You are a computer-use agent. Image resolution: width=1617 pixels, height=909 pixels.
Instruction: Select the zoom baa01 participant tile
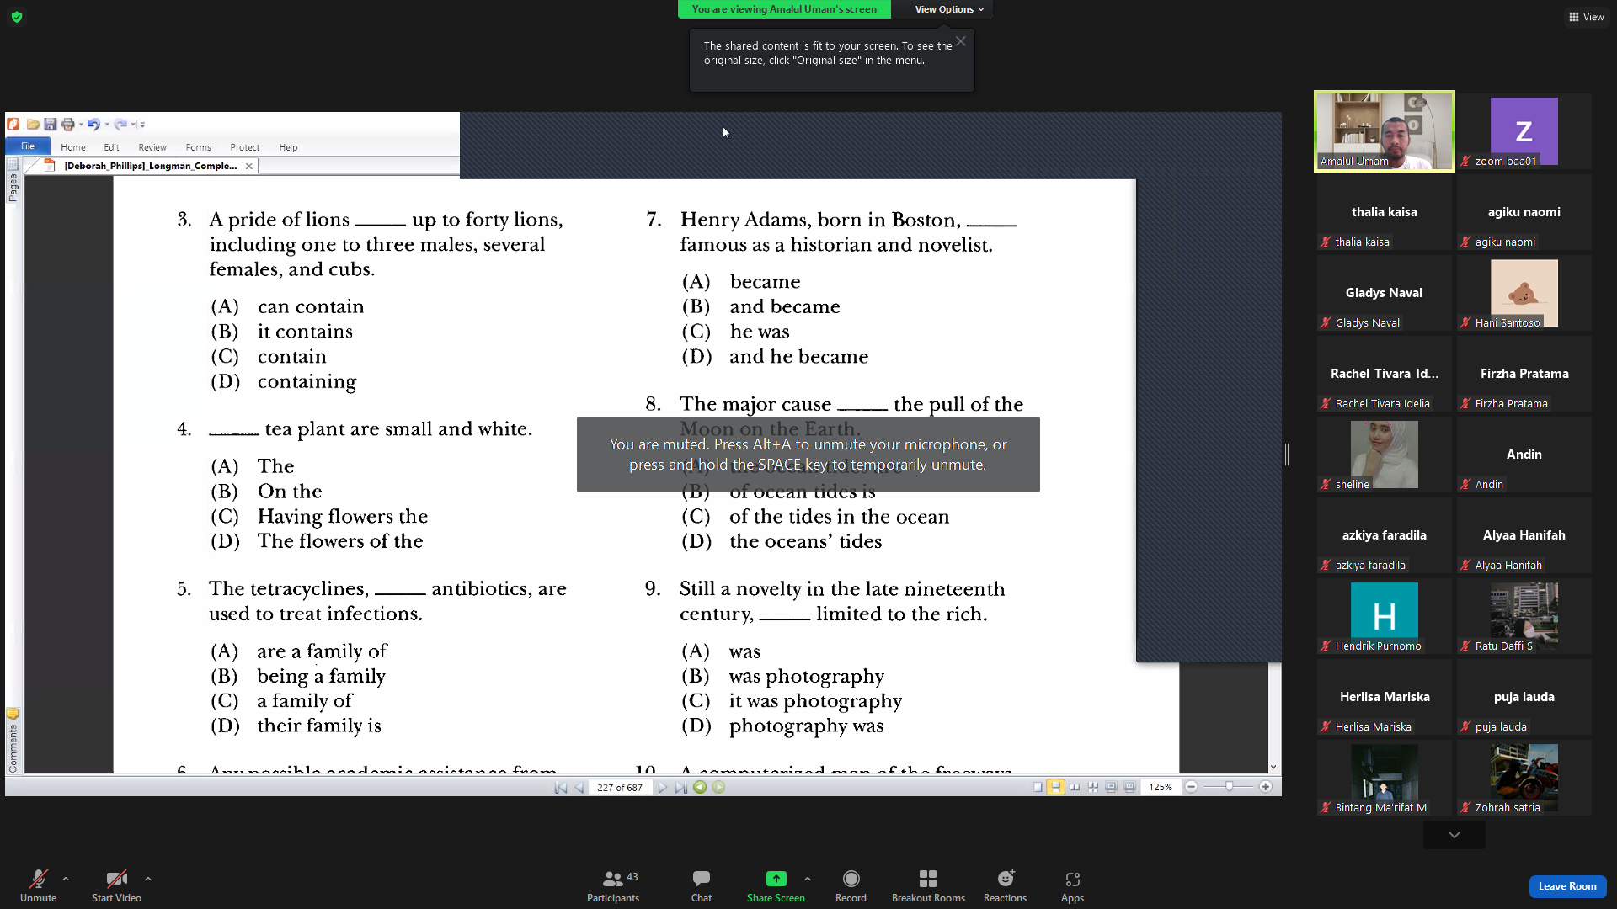pos(1524,131)
